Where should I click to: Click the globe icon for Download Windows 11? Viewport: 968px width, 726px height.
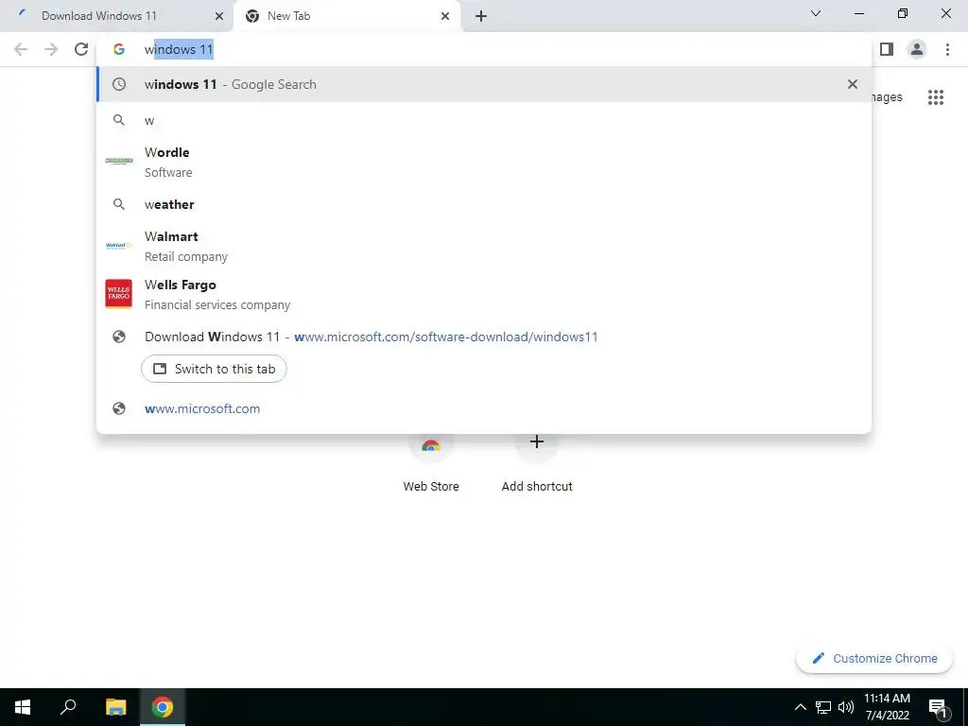tap(119, 337)
